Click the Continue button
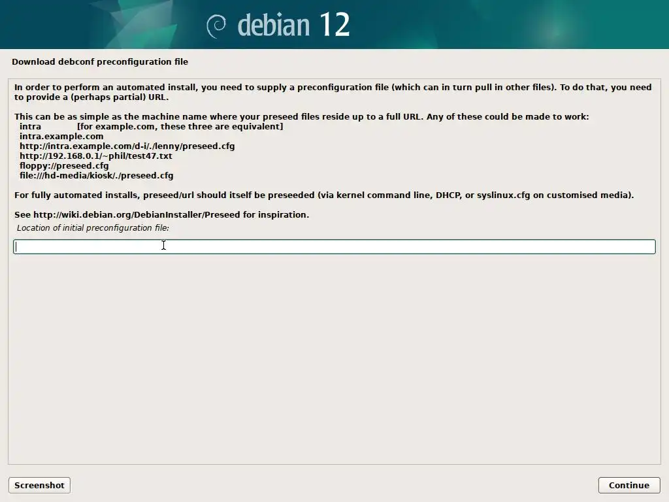669x502 pixels. pyautogui.click(x=629, y=486)
